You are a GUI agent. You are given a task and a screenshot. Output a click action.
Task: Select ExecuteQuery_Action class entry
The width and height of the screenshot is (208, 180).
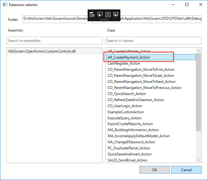coord(125,118)
